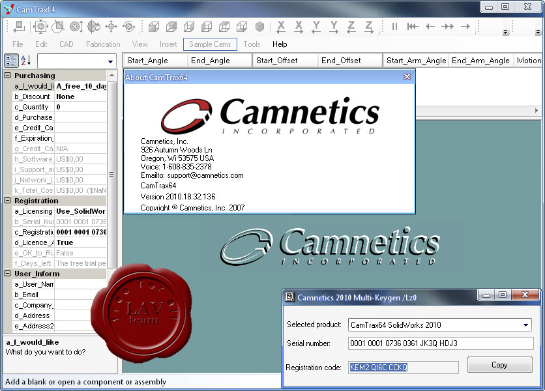Open the Edit menu
This screenshot has height=391, width=545.
pyautogui.click(x=41, y=44)
